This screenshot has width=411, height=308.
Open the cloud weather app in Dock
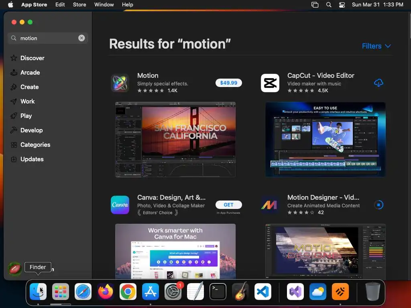click(x=318, y=292)
